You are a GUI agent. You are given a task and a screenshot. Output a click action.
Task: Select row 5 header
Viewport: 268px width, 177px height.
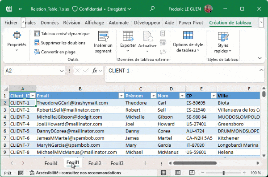click(5, 124)
